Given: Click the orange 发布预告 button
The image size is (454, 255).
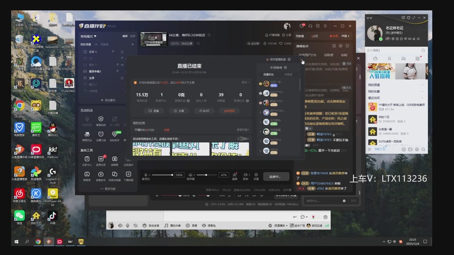Looking at the screenshot, I should pos(229,110).
